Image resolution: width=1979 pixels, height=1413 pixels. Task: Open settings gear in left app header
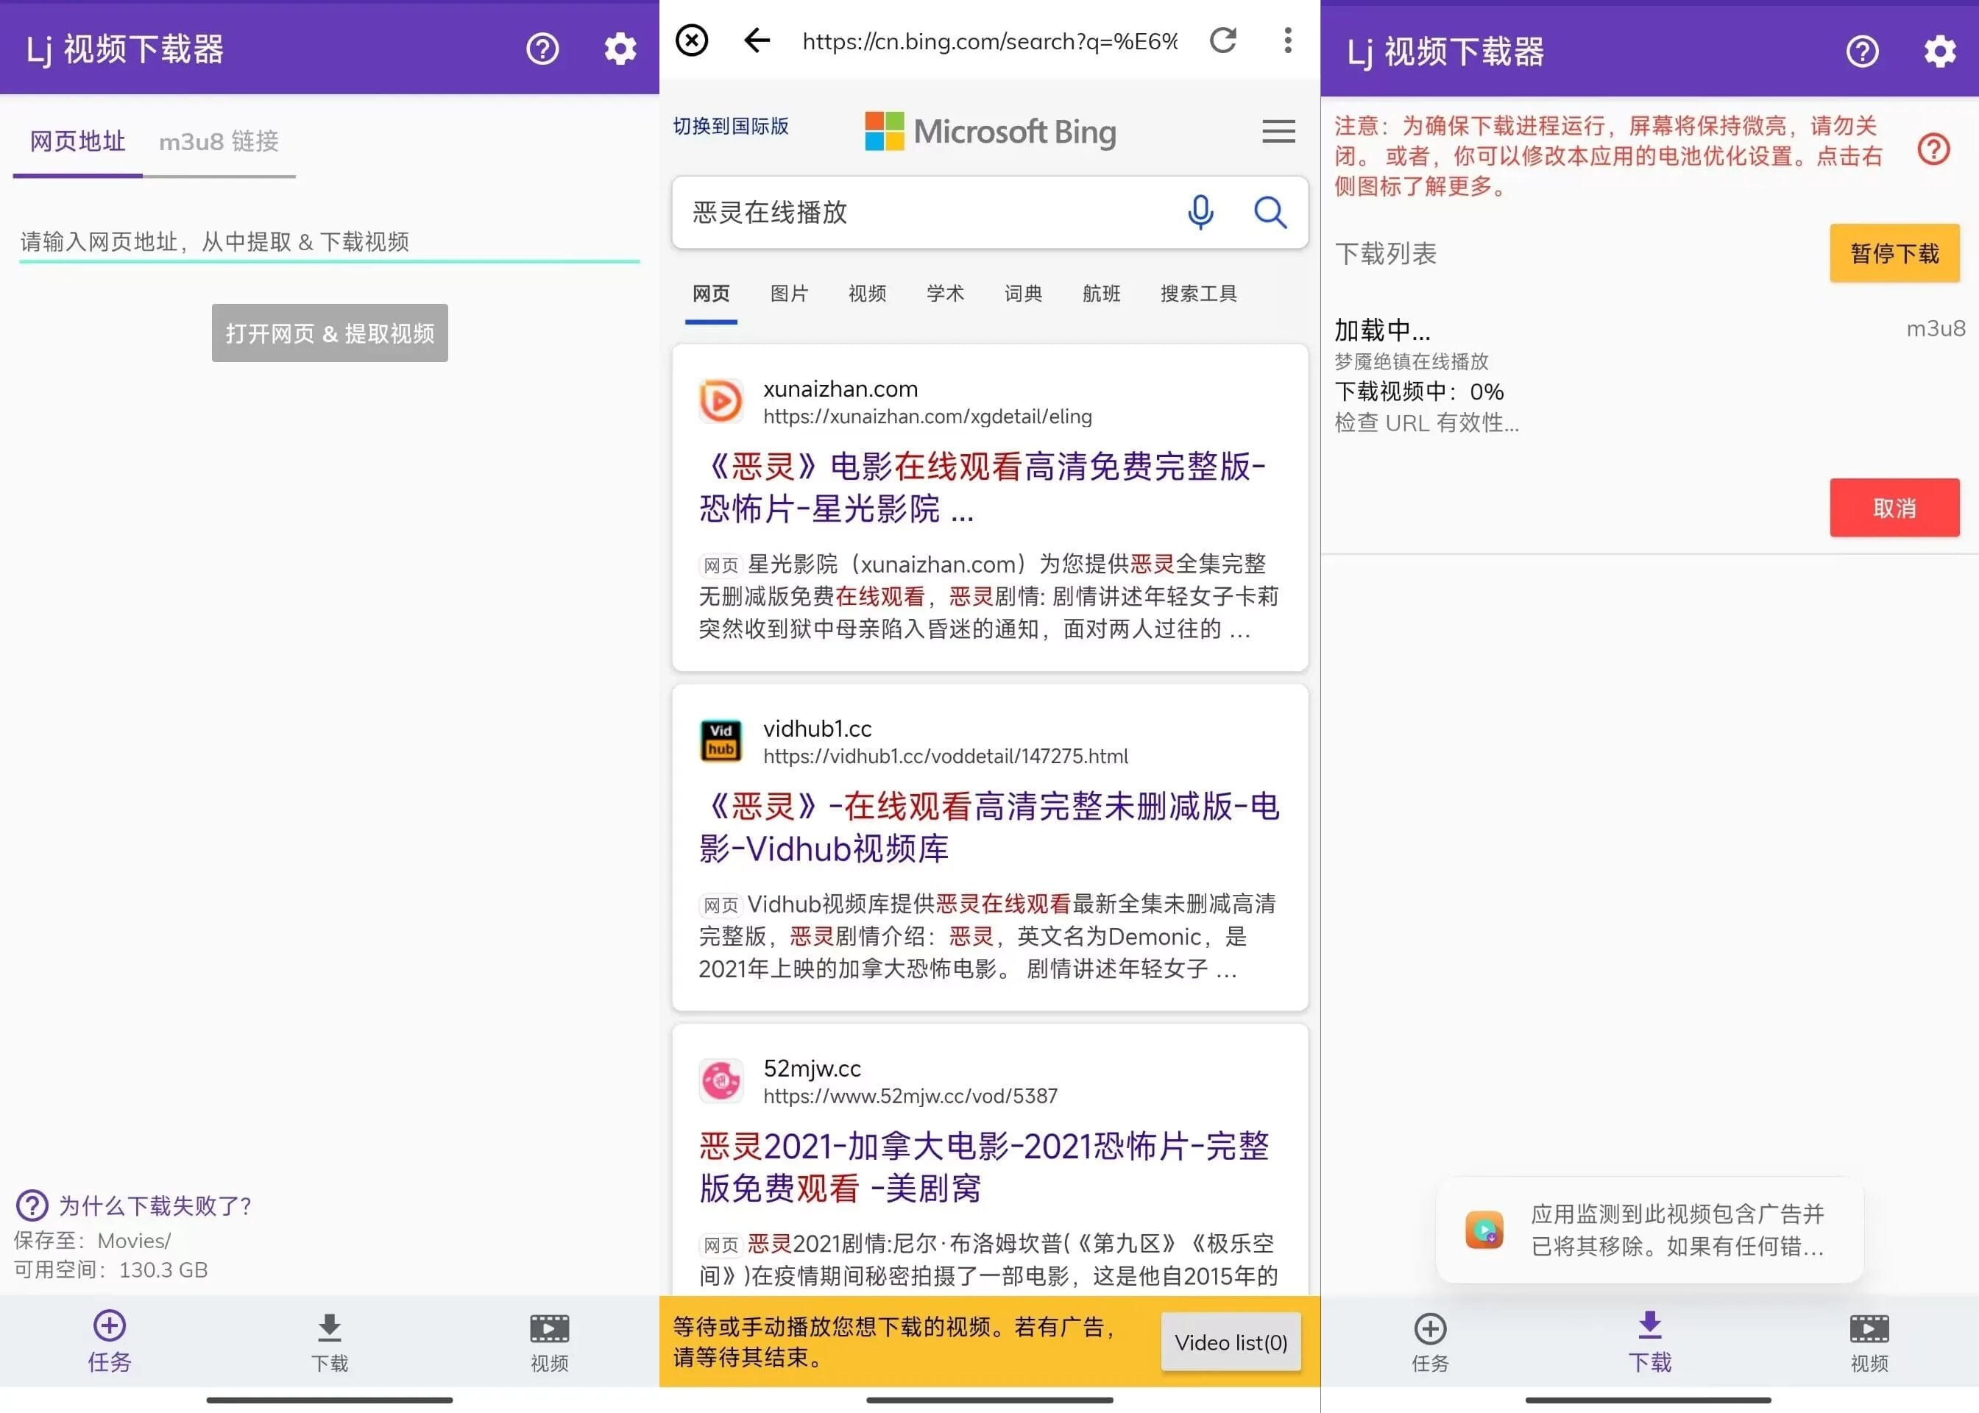click(x=620, y=49)
